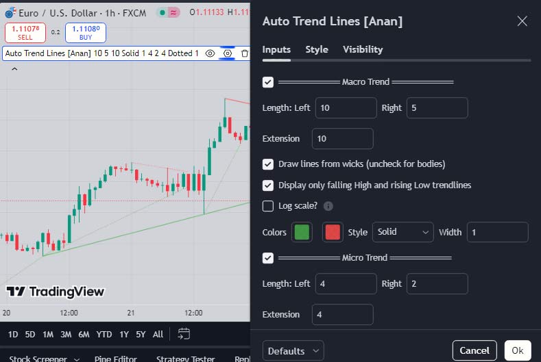
Task: Select the 6M time range
Action: click(84, 334)
